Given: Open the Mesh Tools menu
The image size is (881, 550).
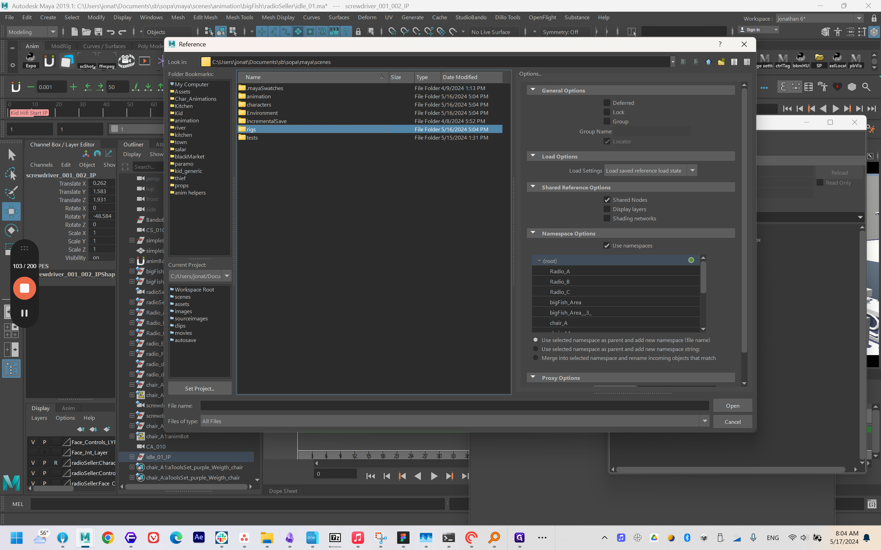Looking at the screenshot, I should click(239, 18).
